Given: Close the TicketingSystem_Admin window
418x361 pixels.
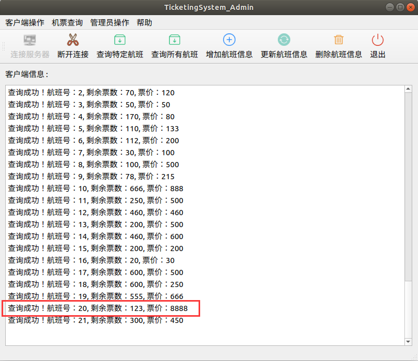Looking at the screenshot, I should point(410,7).
